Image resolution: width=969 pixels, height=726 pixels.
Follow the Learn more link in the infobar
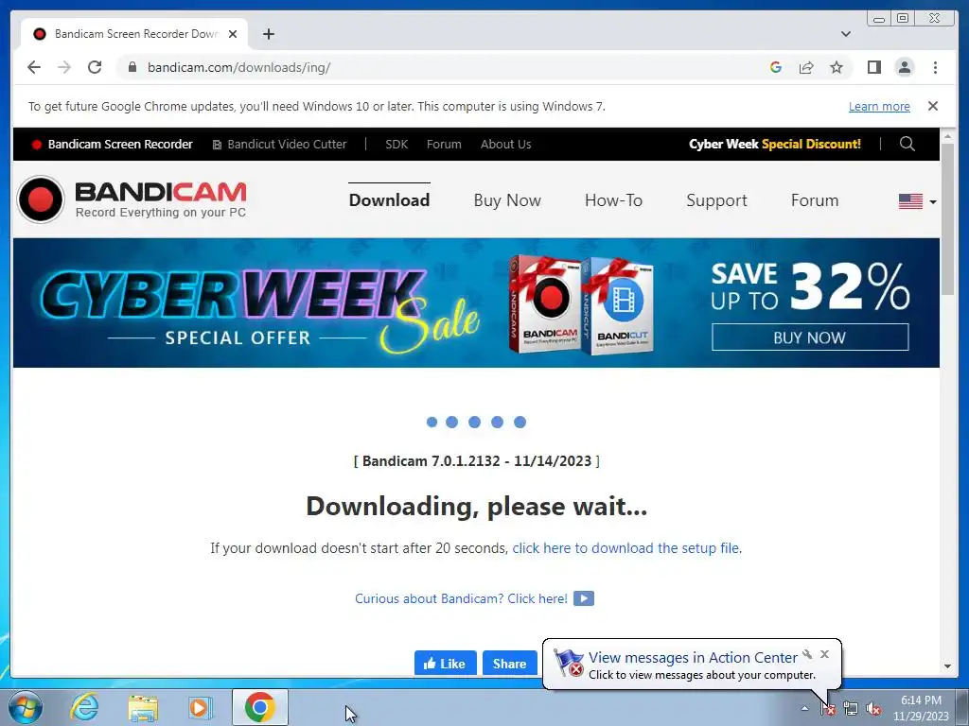point(879,106)
